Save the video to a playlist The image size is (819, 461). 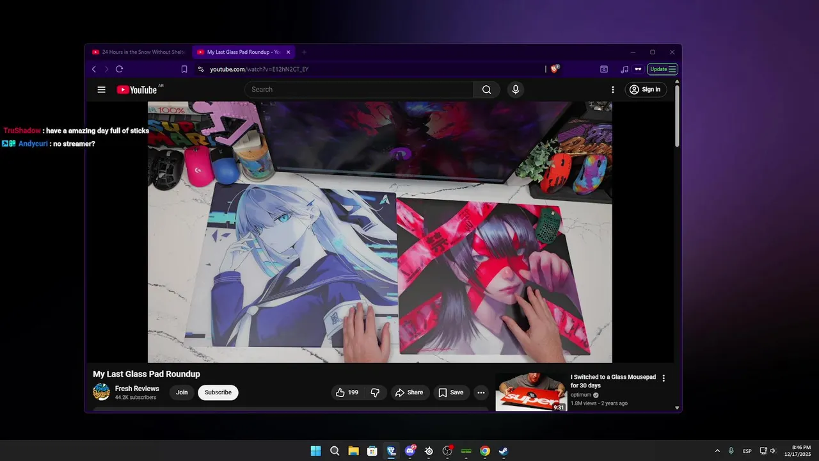point(450,392)
